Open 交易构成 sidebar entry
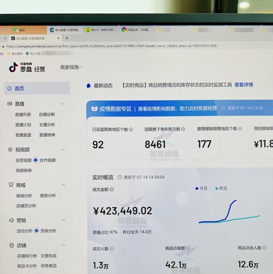Screen dimensions: 273x274 pyautogui.click(x=49, y=256)
